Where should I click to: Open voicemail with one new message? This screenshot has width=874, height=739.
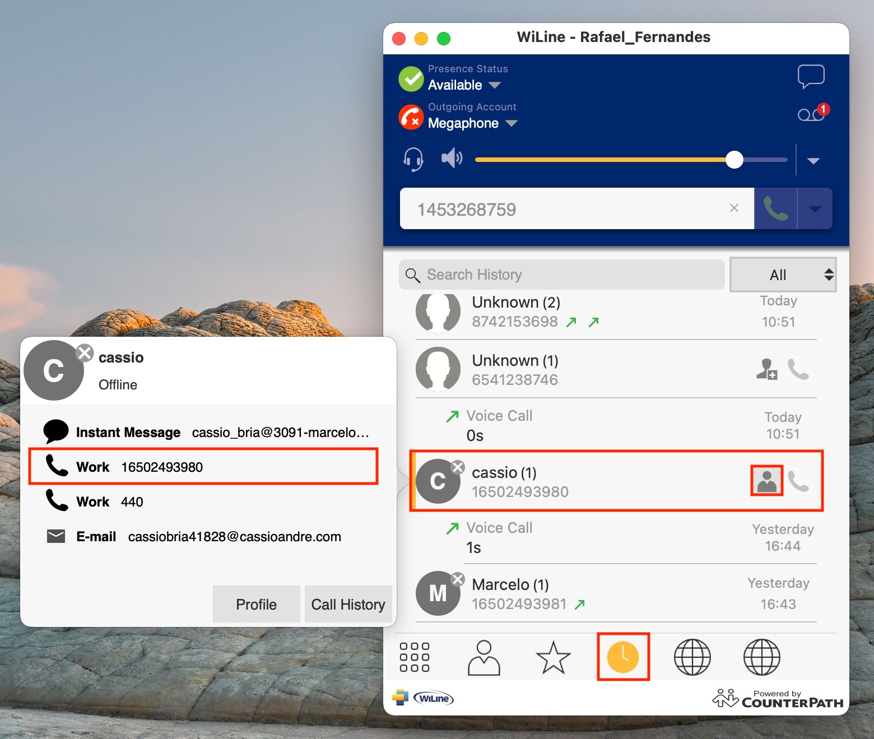pyautogui.click(x=811, y=114)
